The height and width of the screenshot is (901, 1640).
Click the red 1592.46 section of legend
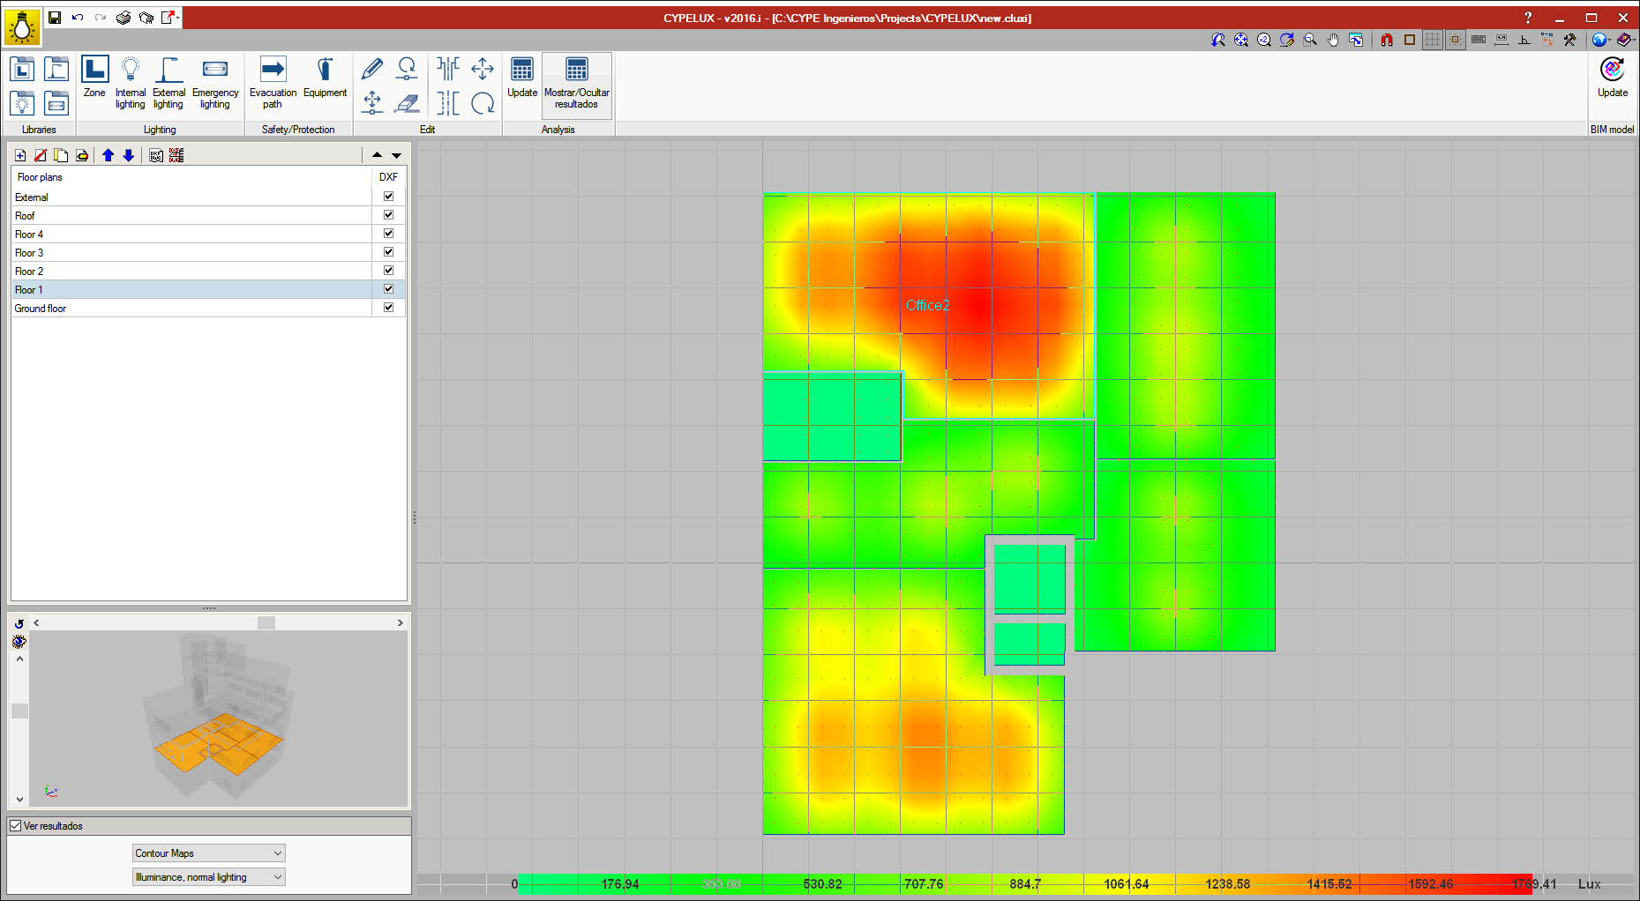click(x=1430, y=883)
